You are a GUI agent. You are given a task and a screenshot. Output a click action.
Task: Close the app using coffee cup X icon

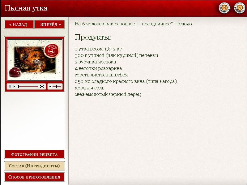coord(239,8)
